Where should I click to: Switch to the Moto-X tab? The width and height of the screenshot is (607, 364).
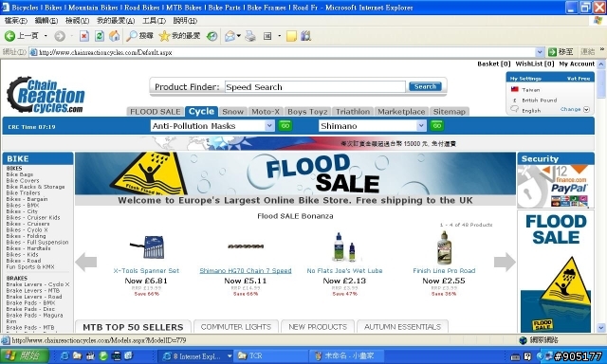point(266,112)
